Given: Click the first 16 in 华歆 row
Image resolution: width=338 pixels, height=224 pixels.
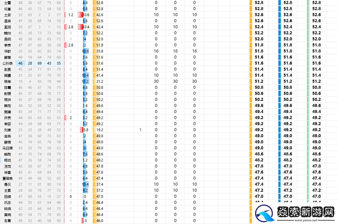Looking at the screenshot, I should pos(156,51).
